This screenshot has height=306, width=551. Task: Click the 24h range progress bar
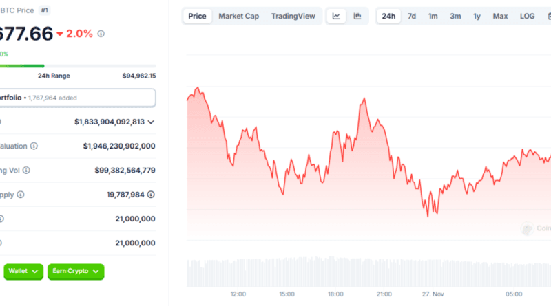[76, 66]
